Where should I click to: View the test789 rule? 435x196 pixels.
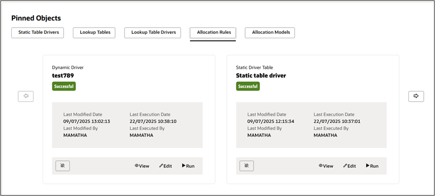(142, 166)
